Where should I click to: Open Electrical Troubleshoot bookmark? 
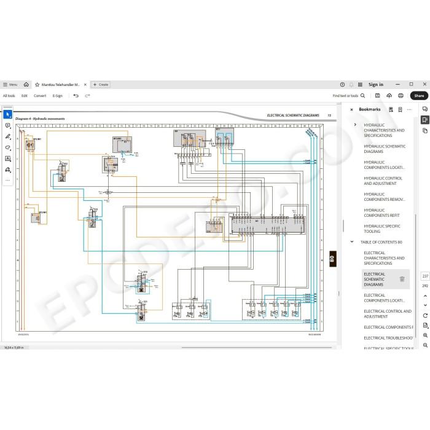click(x=388, y=338)
